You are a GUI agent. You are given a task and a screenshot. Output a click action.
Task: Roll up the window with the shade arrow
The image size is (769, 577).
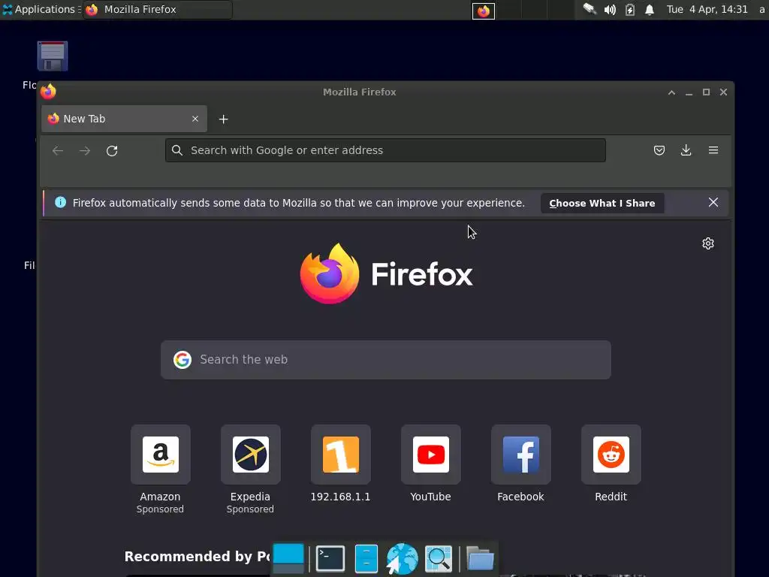point(671,92)
